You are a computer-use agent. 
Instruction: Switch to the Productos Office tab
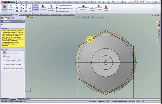55,14
